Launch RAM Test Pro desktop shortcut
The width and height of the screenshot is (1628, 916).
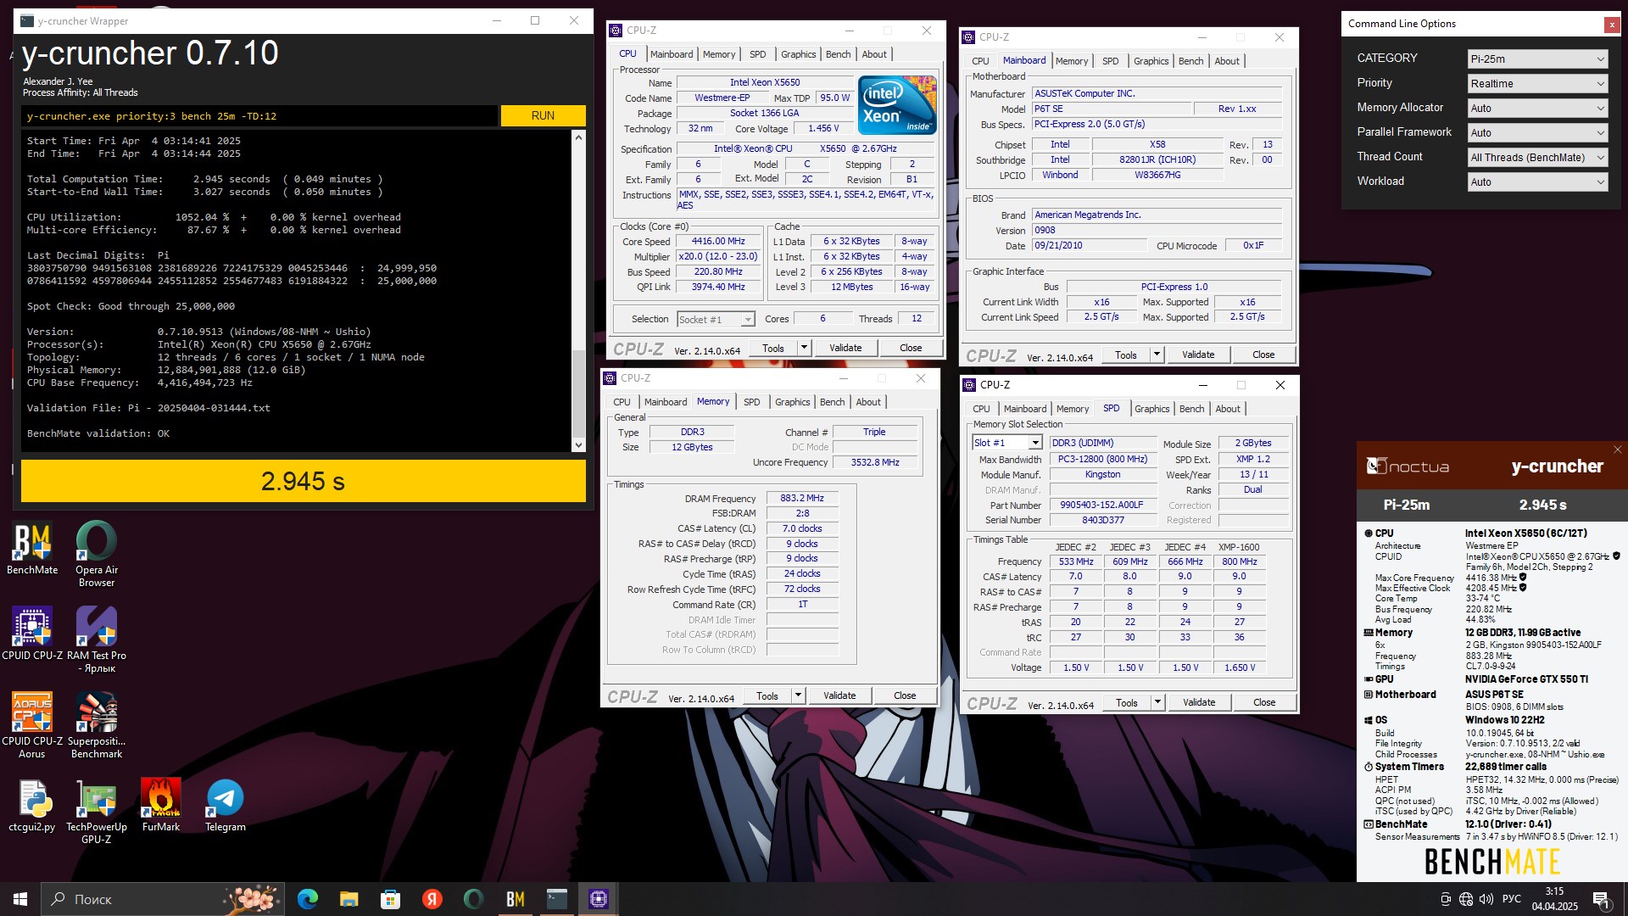point(97,640)
